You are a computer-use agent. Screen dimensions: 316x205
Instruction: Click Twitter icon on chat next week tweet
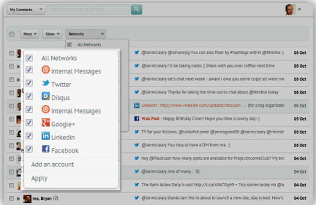coord(137,79)
